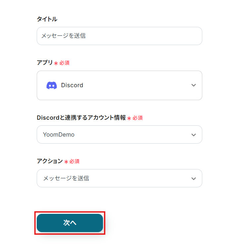Viewport: 240px width, 249px height.
Task: Click the red asterisk next to アクション
Action: point(66,162)
